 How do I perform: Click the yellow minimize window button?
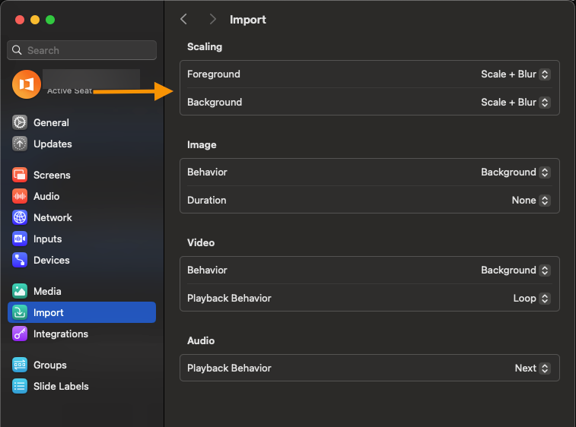(35, 20)
